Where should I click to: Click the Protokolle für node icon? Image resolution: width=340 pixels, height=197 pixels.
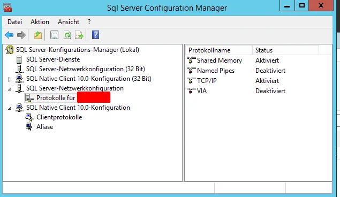point(29,98)
